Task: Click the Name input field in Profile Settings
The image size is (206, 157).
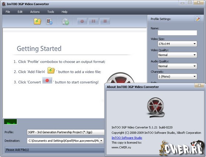Action: pos(177,33)
